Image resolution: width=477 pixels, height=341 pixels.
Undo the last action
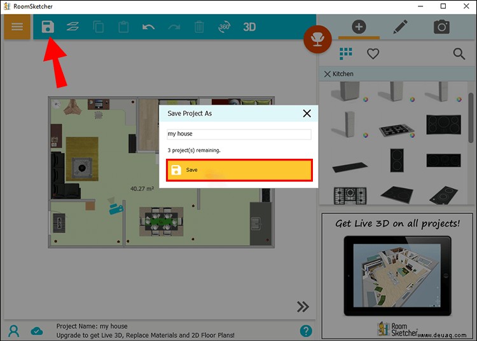148,27
